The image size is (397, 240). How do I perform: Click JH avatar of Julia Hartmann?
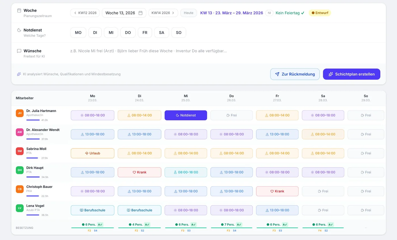click(20, 113)
